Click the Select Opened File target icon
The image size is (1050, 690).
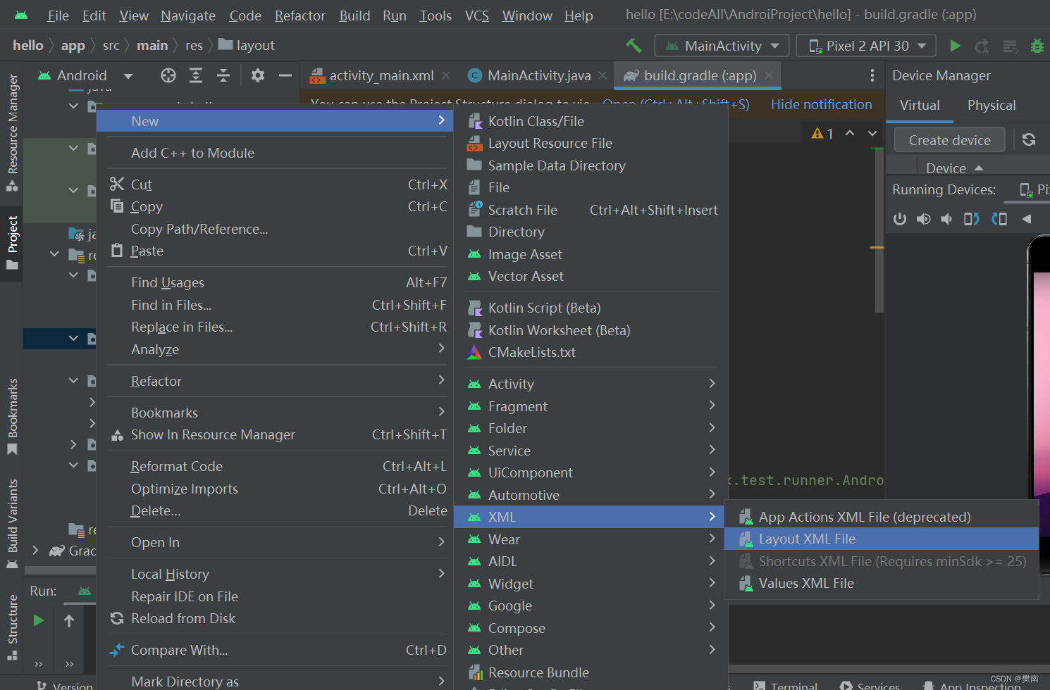(168, 75)
